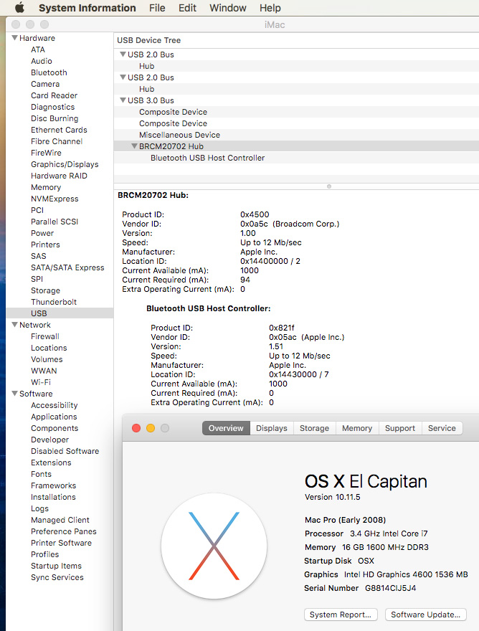The width and height of the screenshot is (479, 631).
Task: Select Diagnostics in the sidebar
Action: [53, 107]
